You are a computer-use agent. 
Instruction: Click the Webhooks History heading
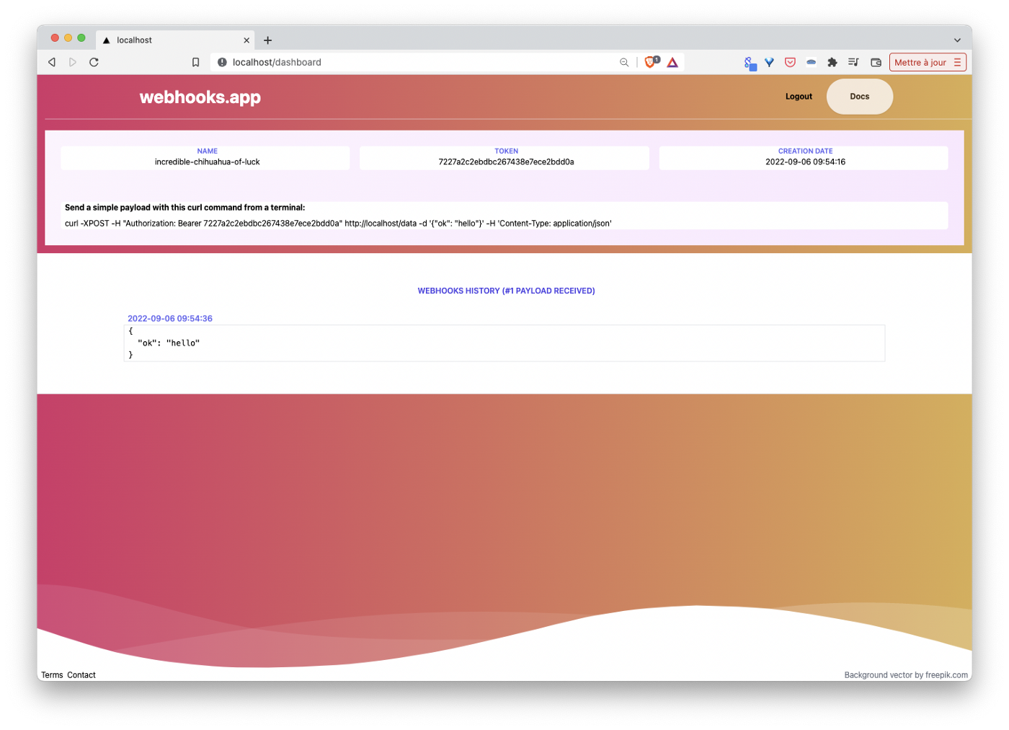click(x=506, y=291)
